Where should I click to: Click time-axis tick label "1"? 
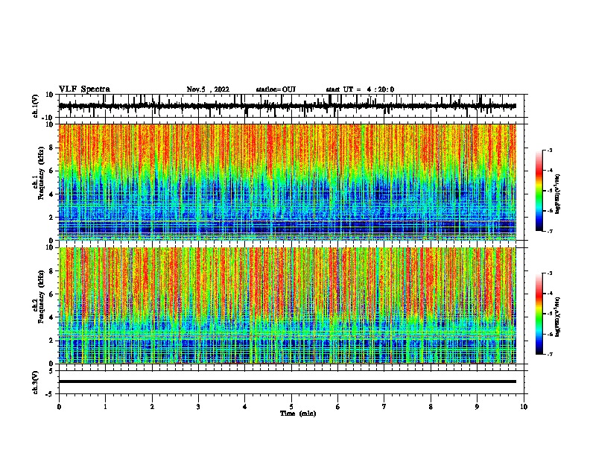click(105, 407)
